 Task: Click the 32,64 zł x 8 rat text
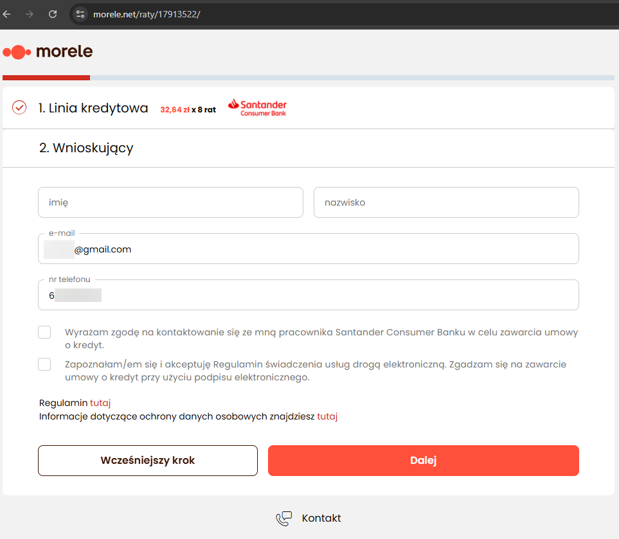(188, 110)
